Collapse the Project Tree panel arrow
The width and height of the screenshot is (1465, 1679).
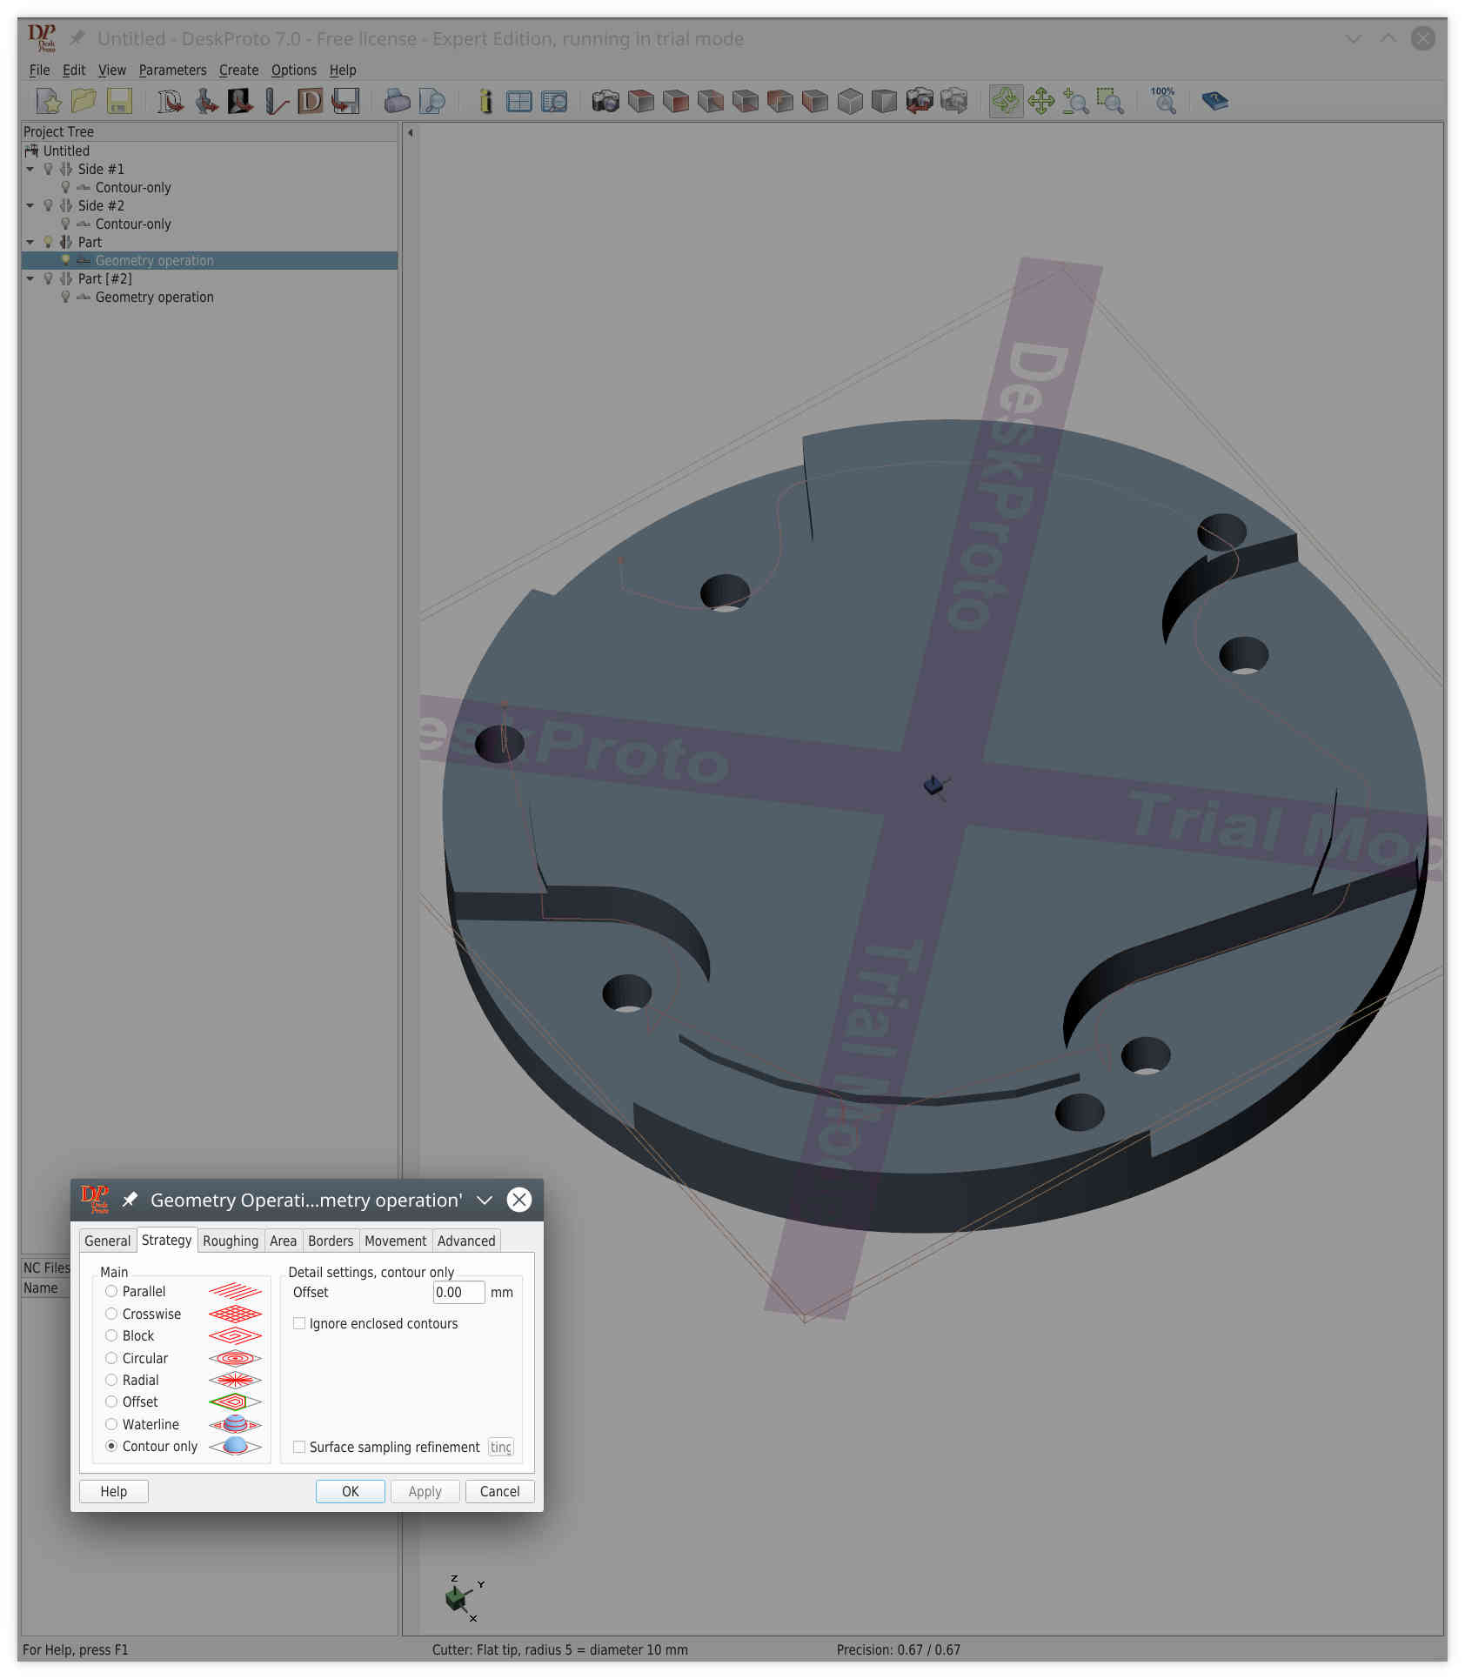(411, 133)
